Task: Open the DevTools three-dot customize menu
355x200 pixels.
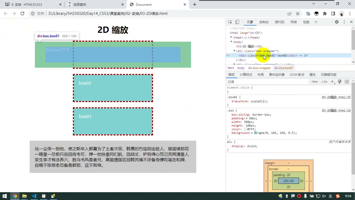Action: coord(344,22)
